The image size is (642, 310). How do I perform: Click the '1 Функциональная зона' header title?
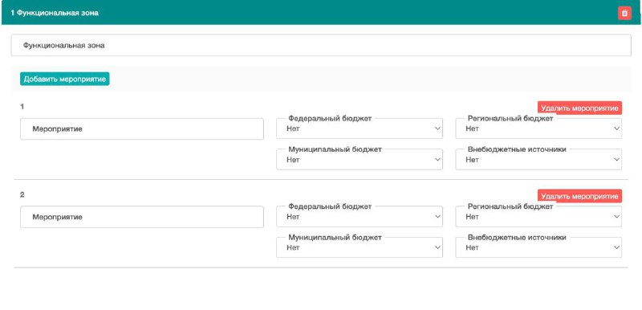click(55, 13)
